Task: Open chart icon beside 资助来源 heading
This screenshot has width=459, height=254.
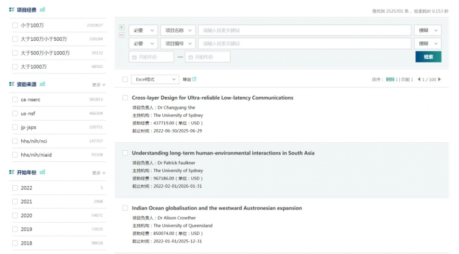Action: [42, 84]
